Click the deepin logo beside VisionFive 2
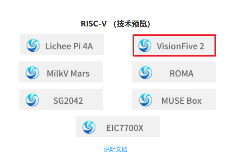This screenshot has height=163, width=237. coord(144,45)
